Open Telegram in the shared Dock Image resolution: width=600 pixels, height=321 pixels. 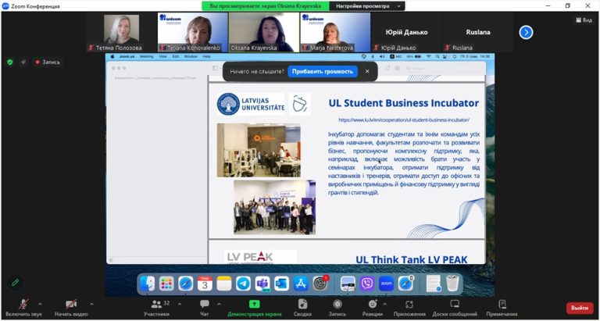(244, 284)
